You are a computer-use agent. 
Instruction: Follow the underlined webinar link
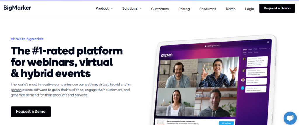pyautogui.click(x=91, y=84)
